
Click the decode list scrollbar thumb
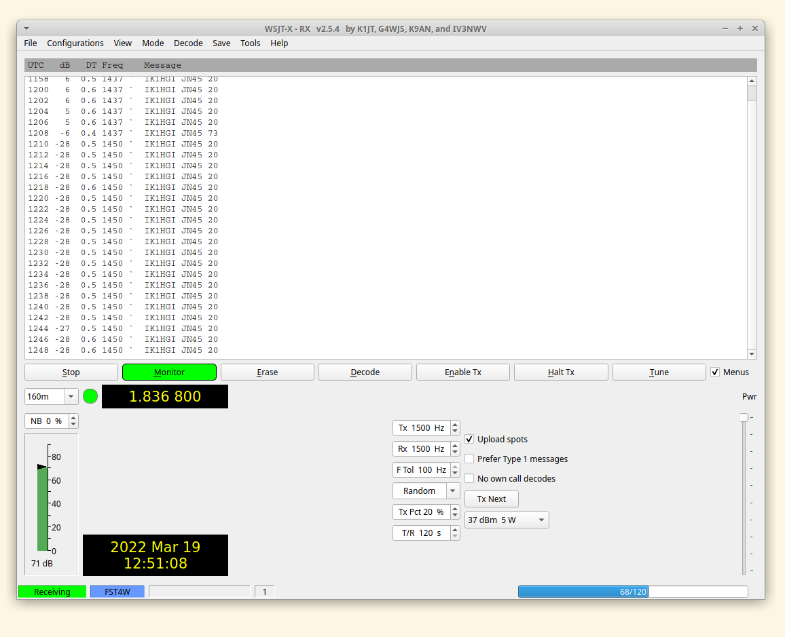(752, 94)
